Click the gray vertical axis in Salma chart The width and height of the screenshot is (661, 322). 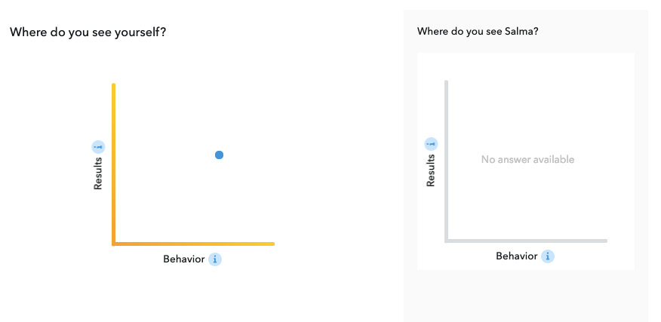tap(447, 161)
